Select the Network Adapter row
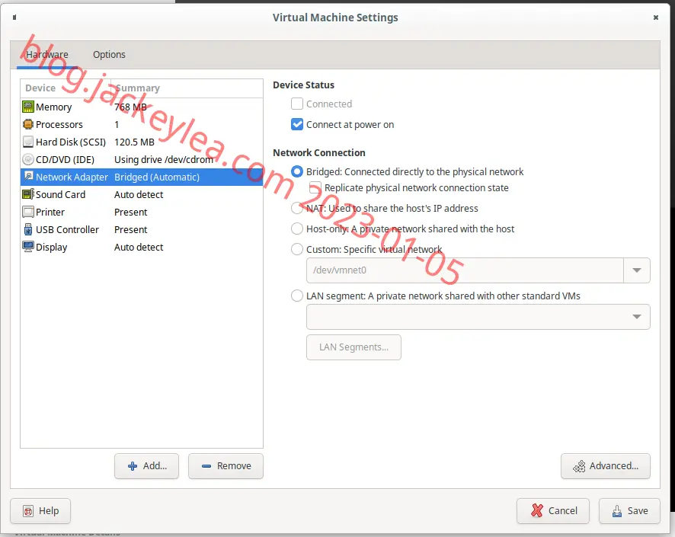This screenshot has width=675, height=537. pyautogui.click(x=142, y=177)
